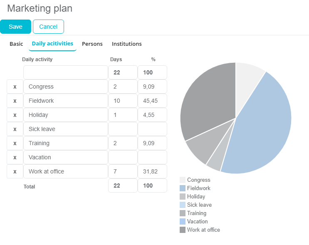
Task: Save the marketing plan
Action: pos(15,27)
